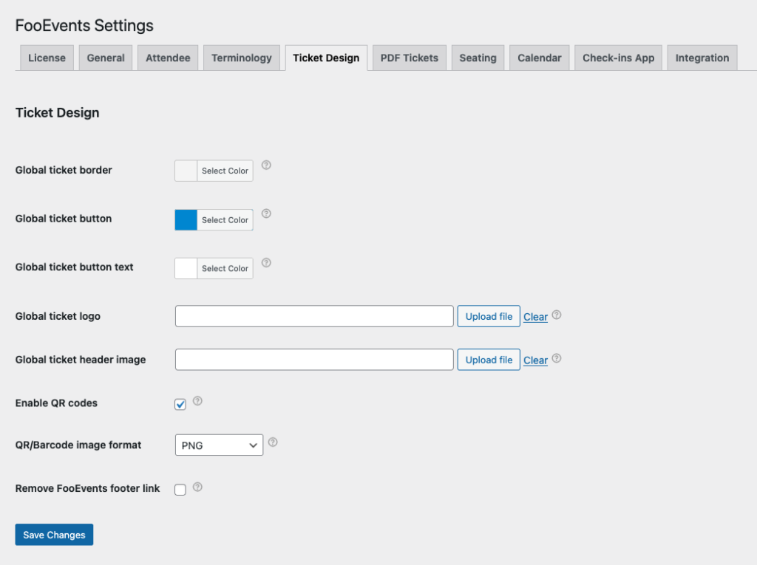This screenshot has width=757, height=565.
Task: Click help icon beside Remove FooEvents footer link
Action: (x=197, y=487)
